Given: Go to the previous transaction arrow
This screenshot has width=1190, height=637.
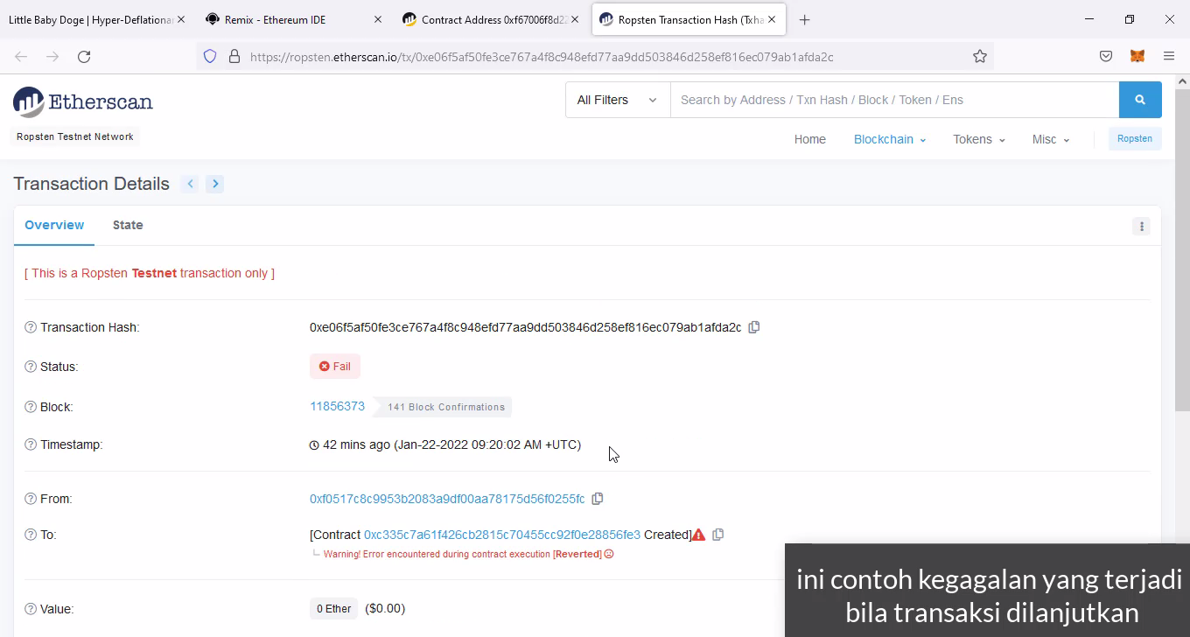Looking at the screenshot, I should tap(190, 184).
